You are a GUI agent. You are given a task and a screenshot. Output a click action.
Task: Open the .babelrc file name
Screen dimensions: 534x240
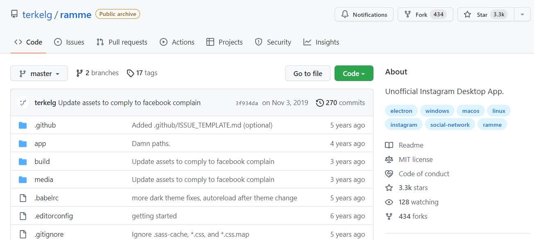click(x=47, y=198)
